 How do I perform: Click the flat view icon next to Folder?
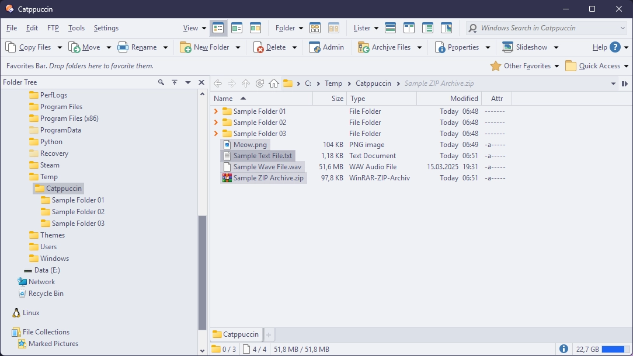(x=315, y=28)
